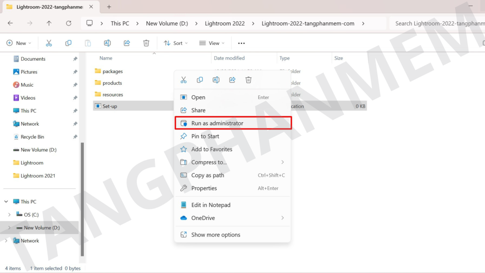Navigate up one folder level

coord(49,23)
